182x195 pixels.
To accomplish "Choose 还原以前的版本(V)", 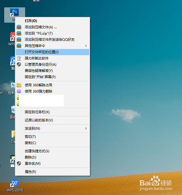I will pyautogui.click(x=53, y=120).
